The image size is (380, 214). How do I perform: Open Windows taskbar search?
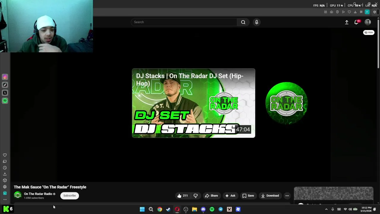[151, 209]
